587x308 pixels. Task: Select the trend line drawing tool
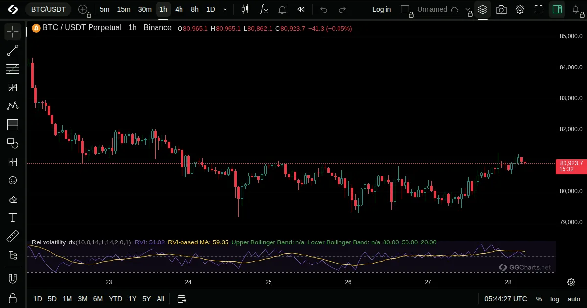click(x=13, y=50)
